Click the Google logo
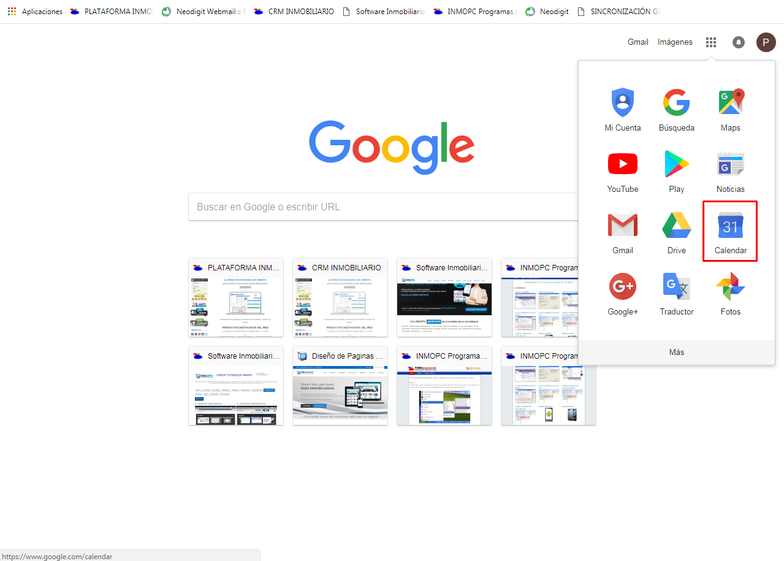 (x=392, y=147)
